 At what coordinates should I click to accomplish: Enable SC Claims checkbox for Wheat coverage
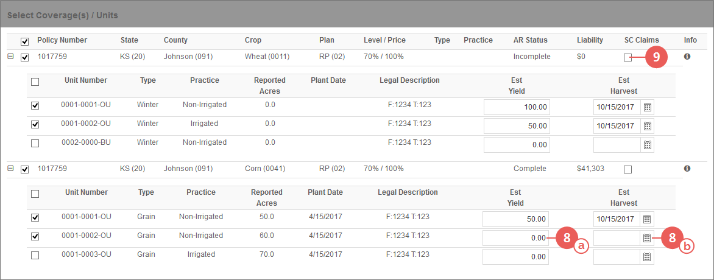coord(628,57)
